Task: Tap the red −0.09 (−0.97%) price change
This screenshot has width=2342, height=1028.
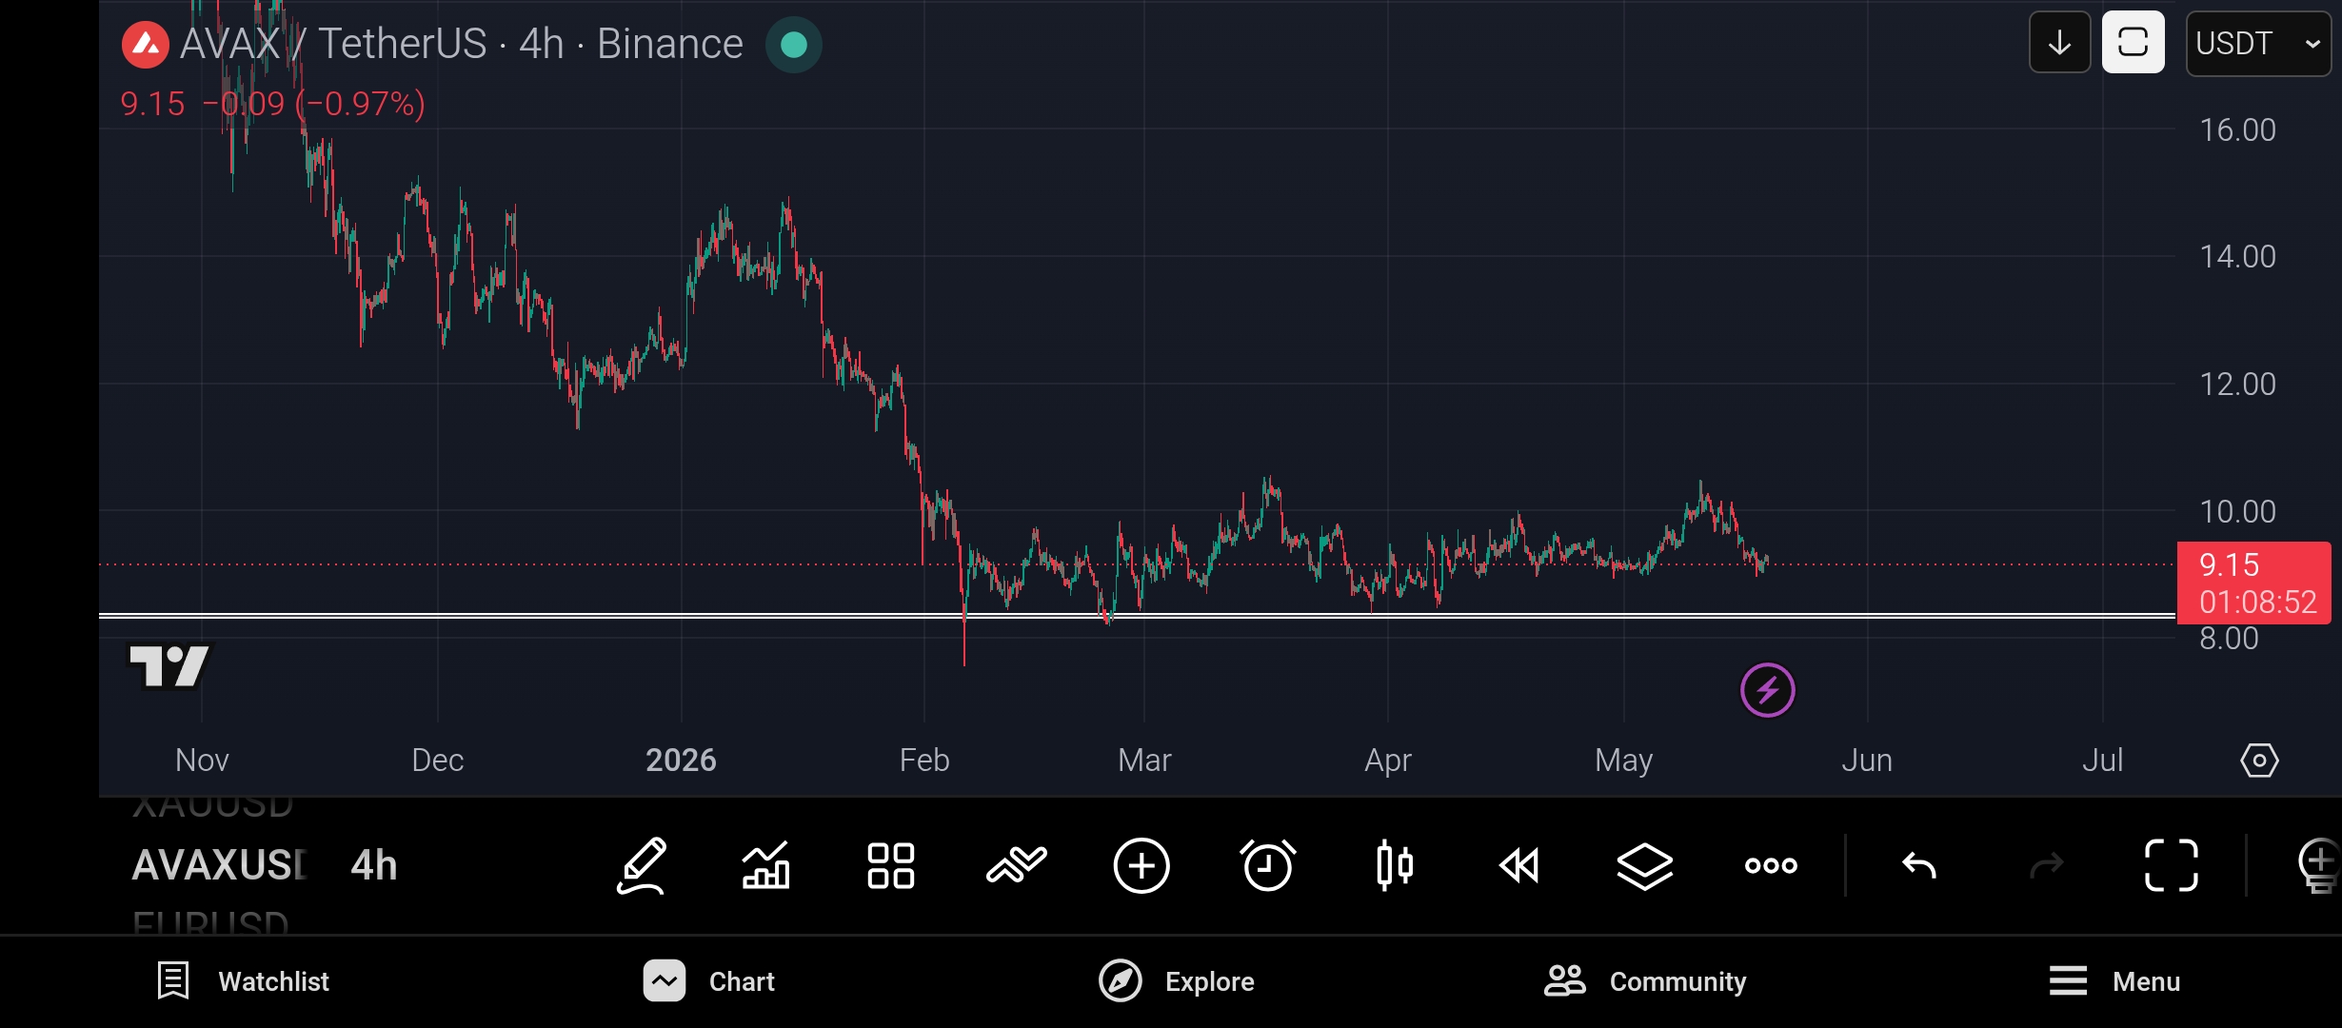Action: (313, 103)
